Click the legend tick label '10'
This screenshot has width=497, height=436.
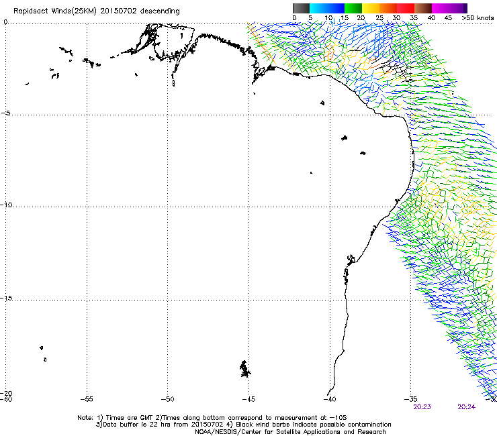(x=328, y=17)
